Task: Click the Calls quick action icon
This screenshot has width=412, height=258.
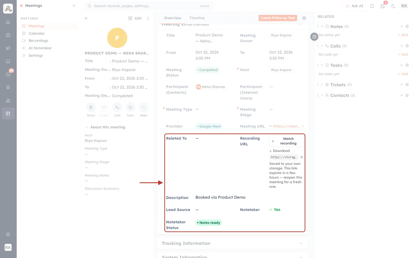Action: point(117,107)
